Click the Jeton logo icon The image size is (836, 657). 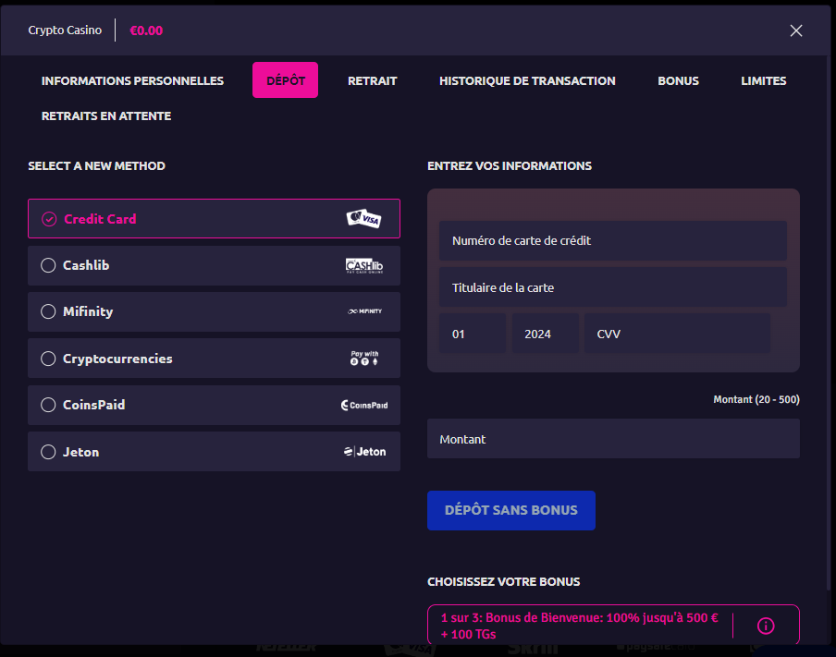pyautogui.click(x=363, y=452)
